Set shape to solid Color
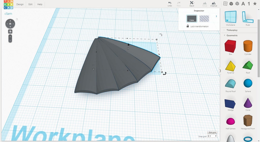Viewport: 260px width, 142px height. (192, 19)
